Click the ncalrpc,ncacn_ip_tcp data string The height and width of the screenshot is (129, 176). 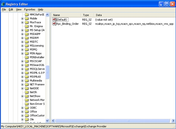click(x=134, y=24)
